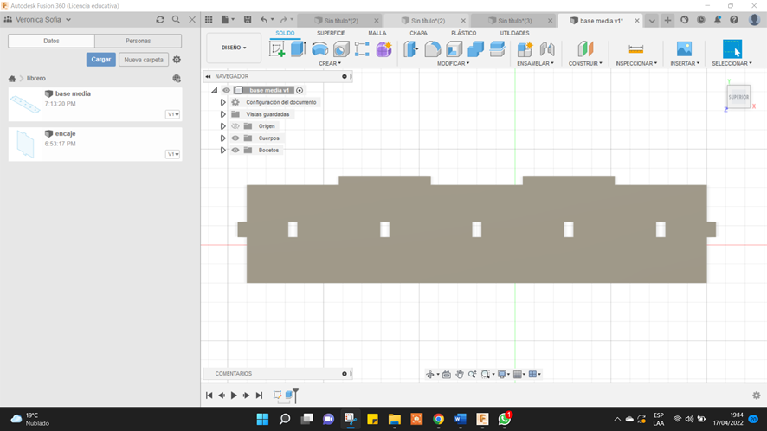The width and height of the screenshot is (767, 431).
Task: Toggle visibility of base media v1 component
Action: pyautogui.click(x=226, y=90)
